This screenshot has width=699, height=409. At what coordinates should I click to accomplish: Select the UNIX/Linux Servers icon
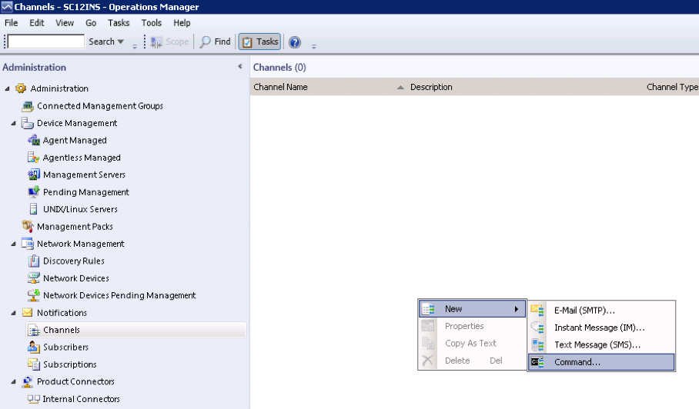click(34, 209)
